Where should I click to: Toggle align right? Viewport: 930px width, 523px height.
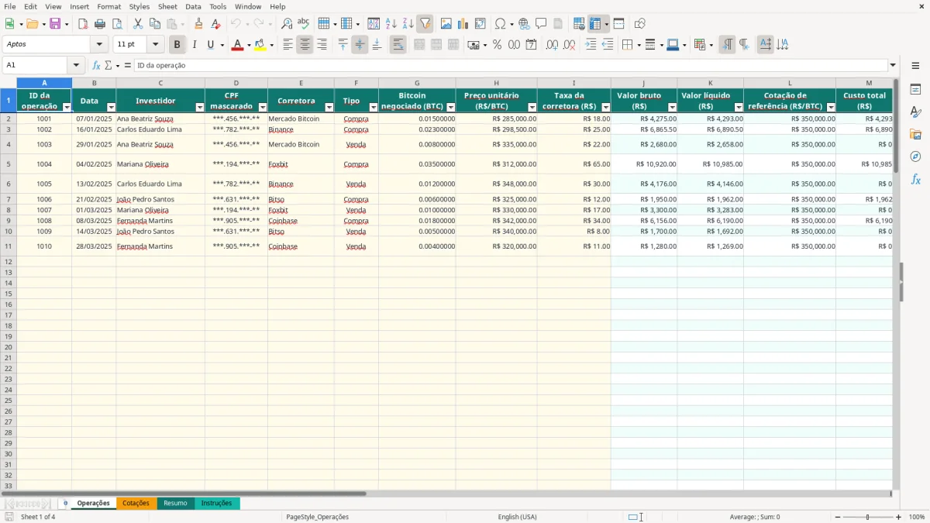click(322, 45)
